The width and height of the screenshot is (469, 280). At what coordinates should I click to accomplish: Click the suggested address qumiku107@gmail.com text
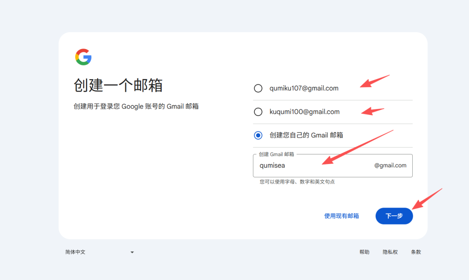tap(302, 88)
